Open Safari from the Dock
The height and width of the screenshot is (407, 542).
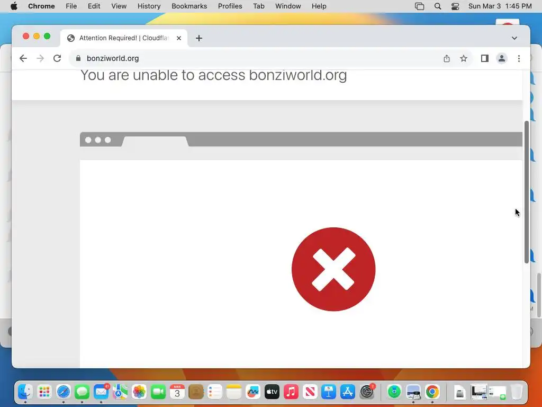pos(64,392)
